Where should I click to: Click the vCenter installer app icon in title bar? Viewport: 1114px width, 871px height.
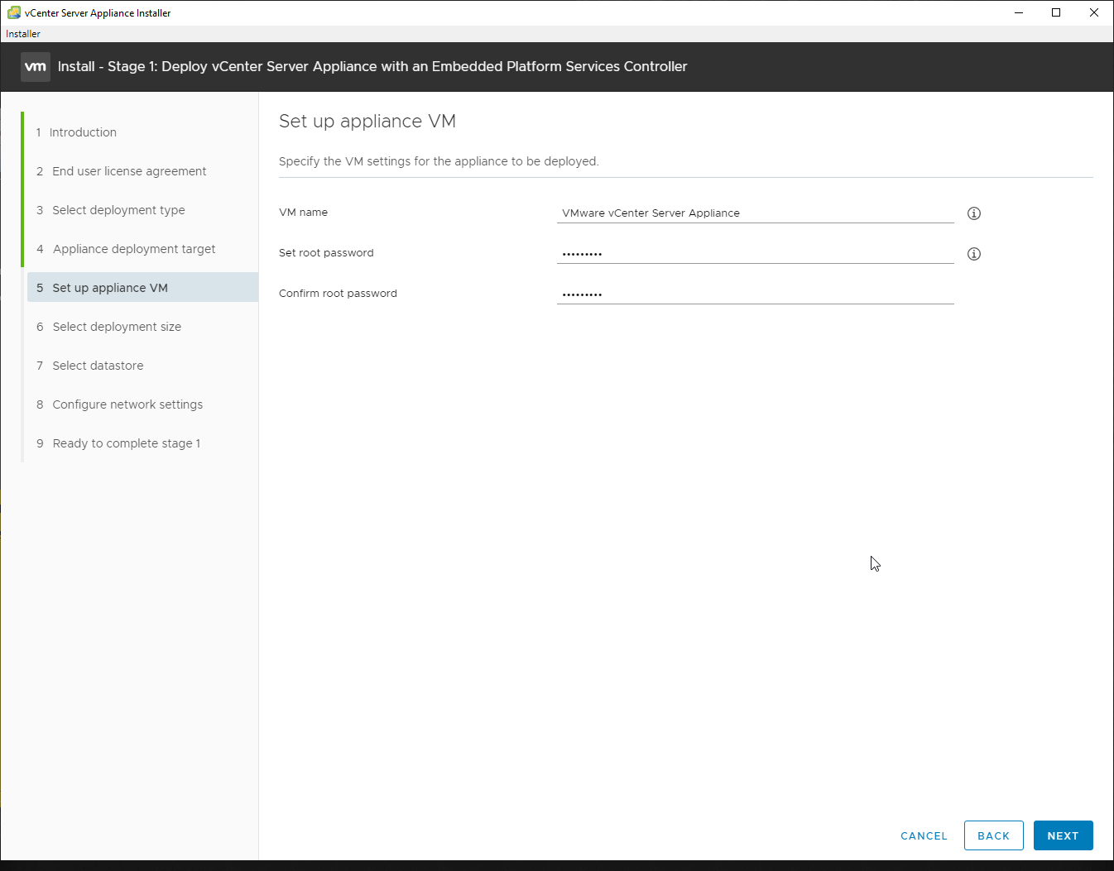pyautogui.click(x=13, y=12)
